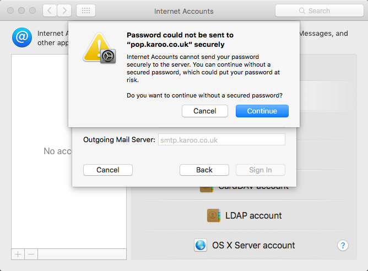Cancel the insecure password alert

tap(204, 111)
